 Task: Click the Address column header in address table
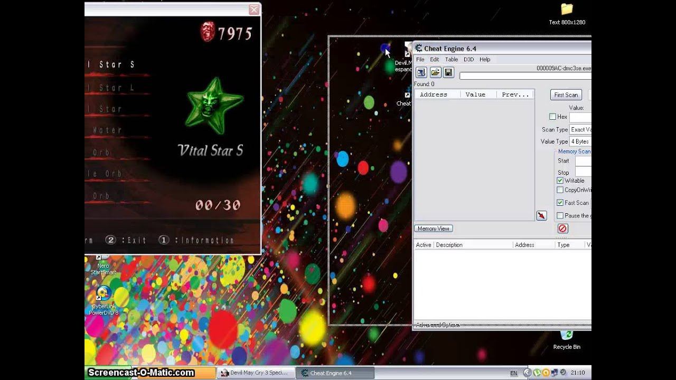click(534, 245)
